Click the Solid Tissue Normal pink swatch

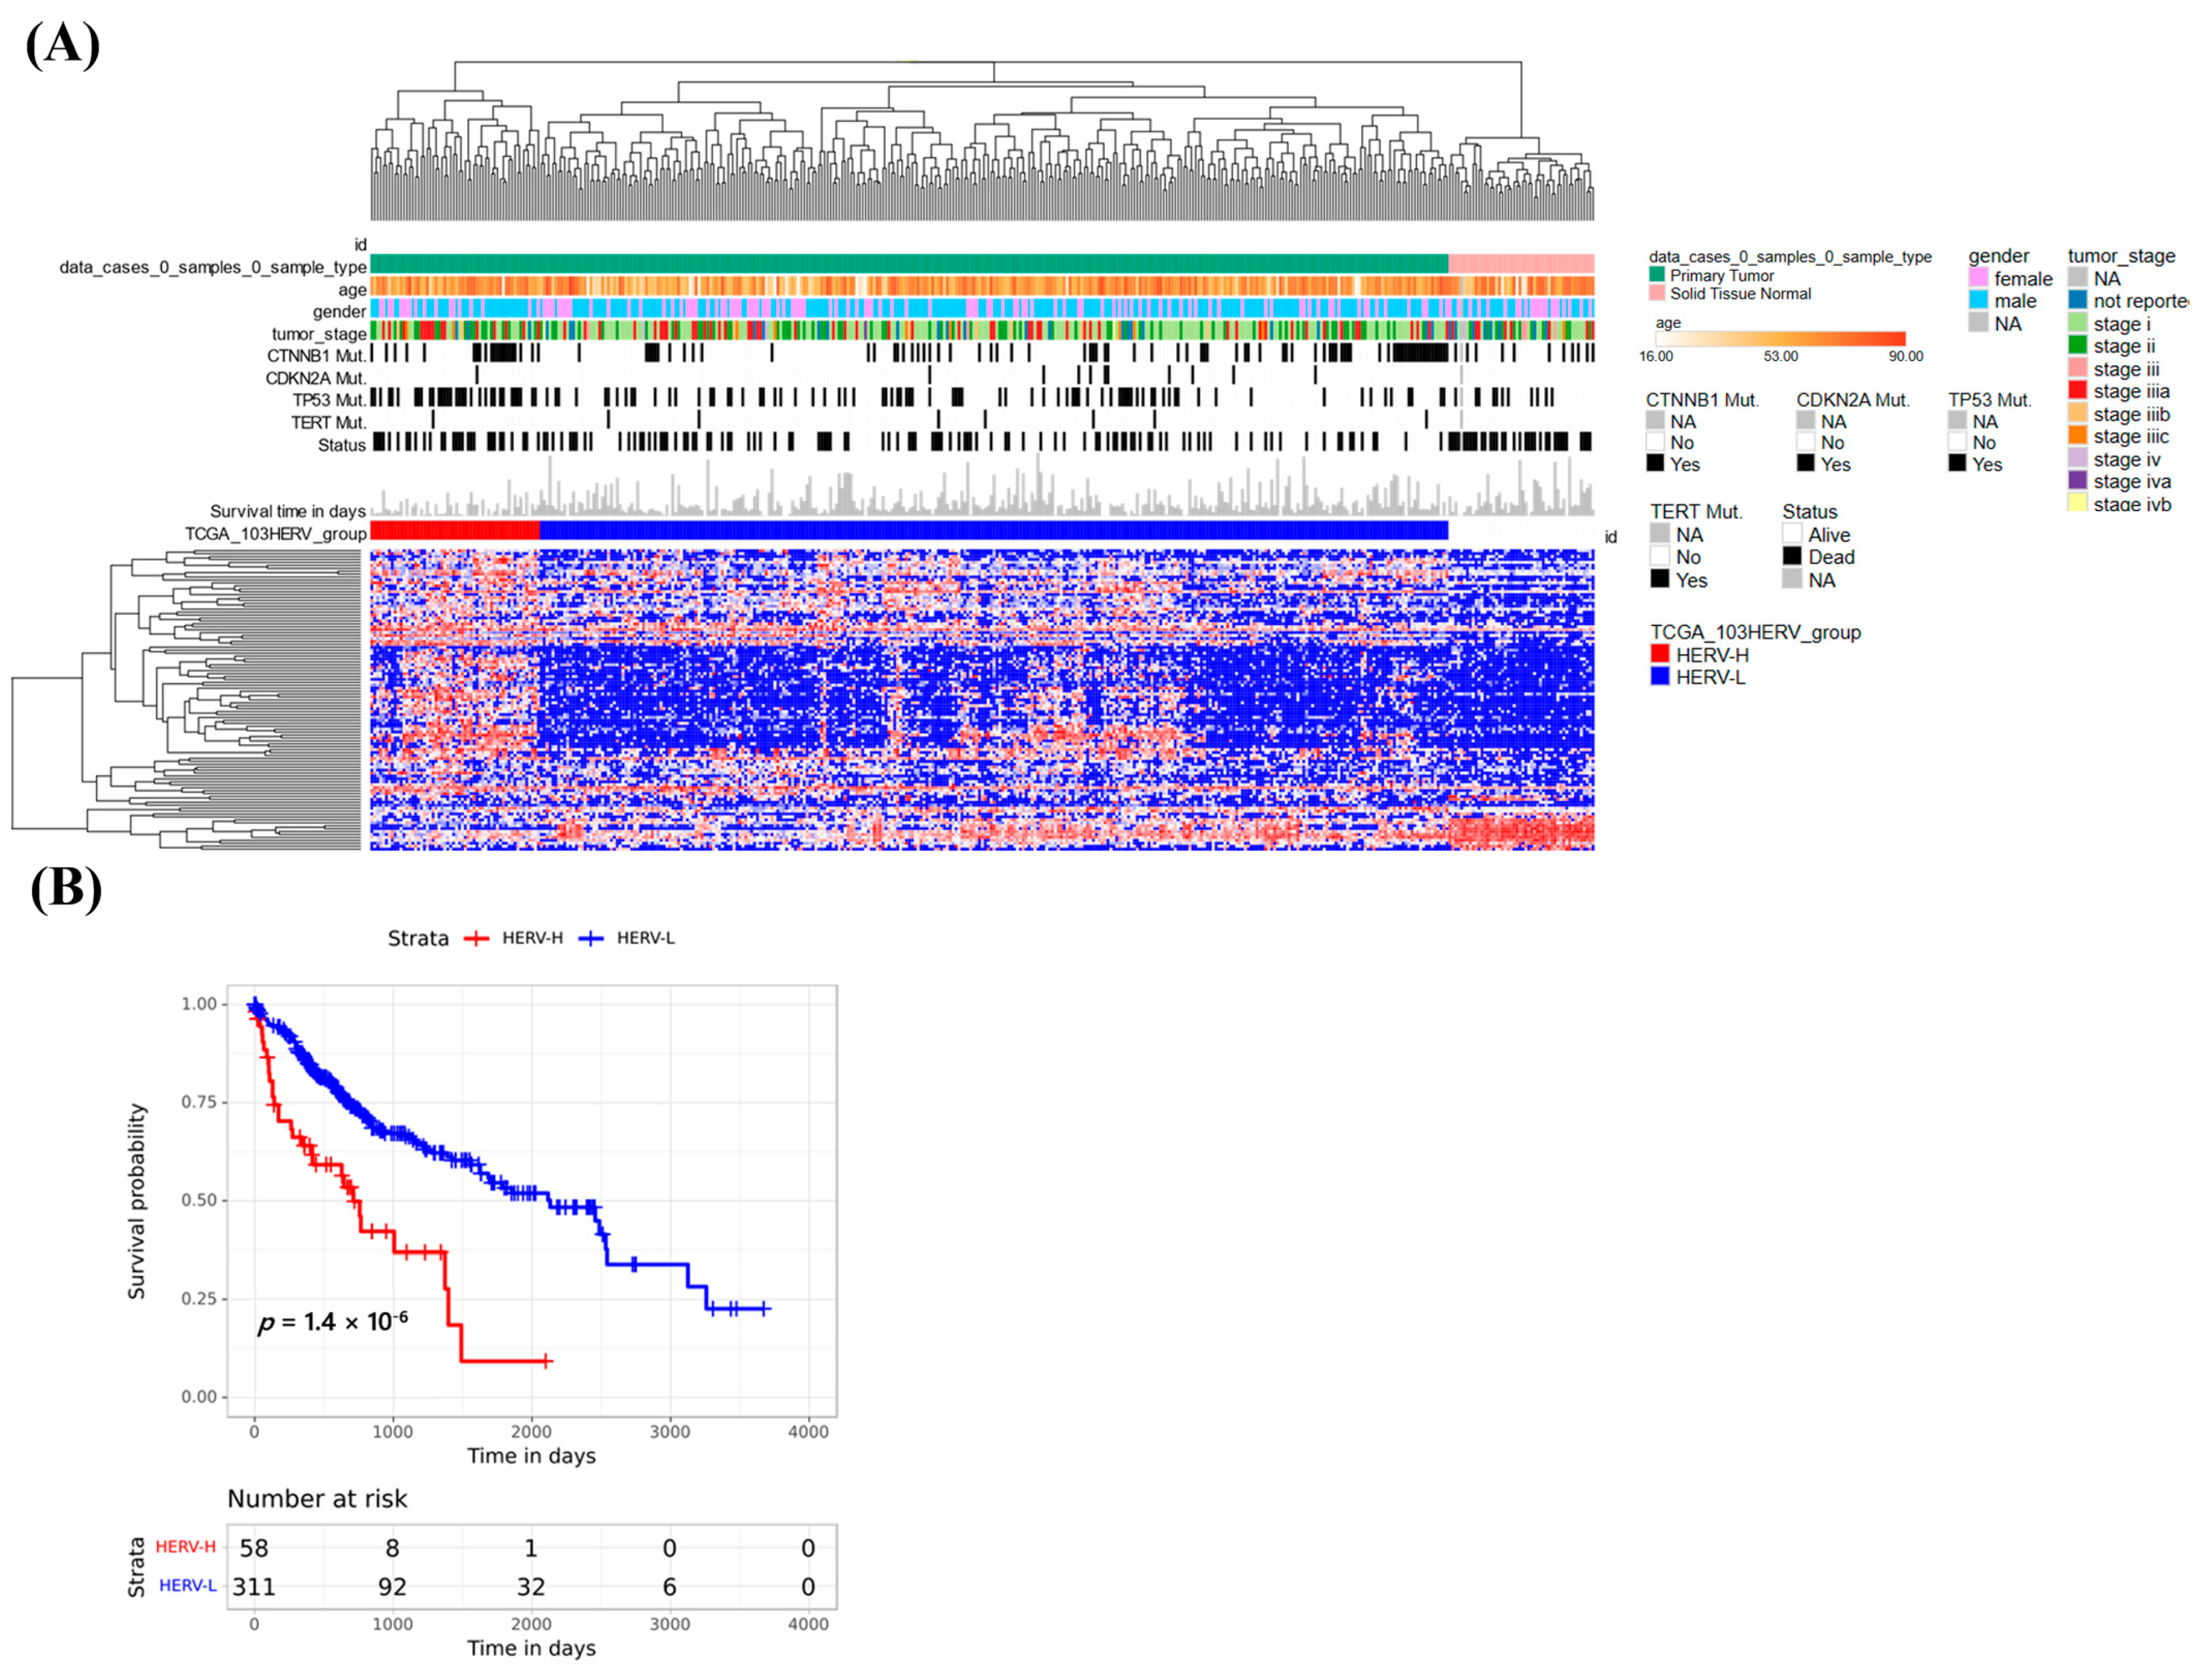coord(1657,293)
